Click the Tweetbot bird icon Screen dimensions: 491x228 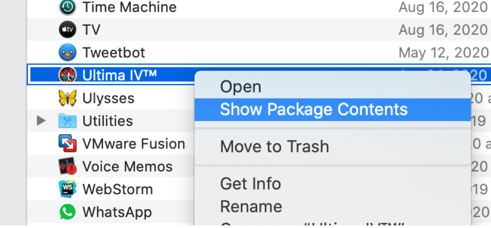pos(67,52)
